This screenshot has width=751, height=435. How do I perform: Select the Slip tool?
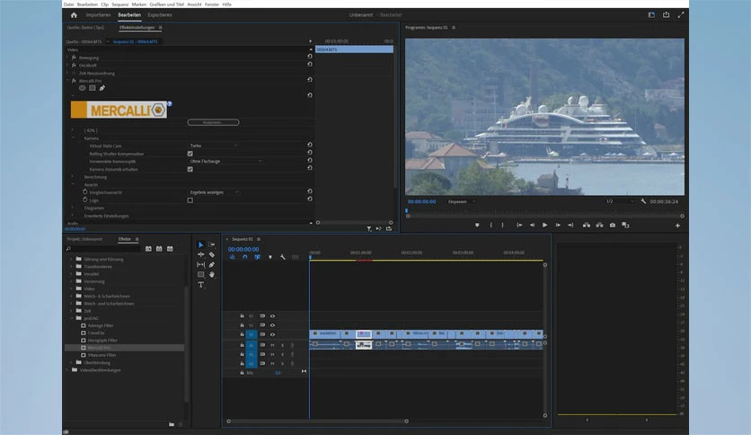click(x=200, y=264)
